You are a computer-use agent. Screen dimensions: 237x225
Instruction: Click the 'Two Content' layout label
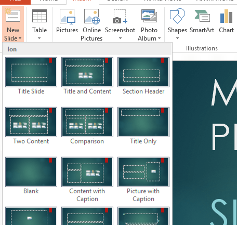pyautogui.click(x=31, y=141)
